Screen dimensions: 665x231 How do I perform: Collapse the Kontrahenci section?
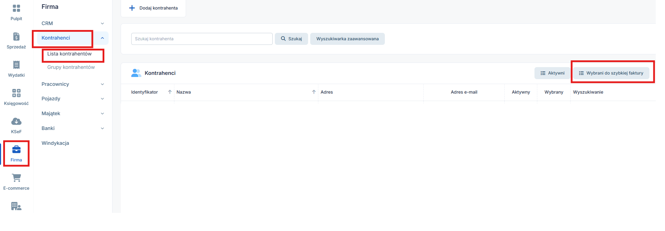tap(102, 38)
